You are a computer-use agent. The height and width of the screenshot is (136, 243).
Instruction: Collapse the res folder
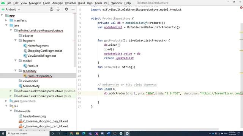(6, 106)
